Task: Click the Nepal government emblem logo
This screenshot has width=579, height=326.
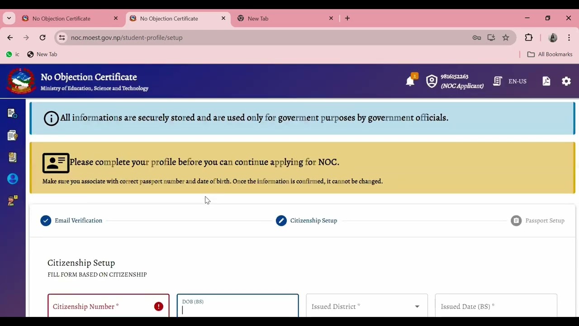Action: [20, 81]
